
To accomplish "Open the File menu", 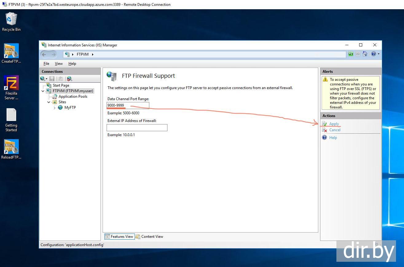I will pyautogui.click(x=46, y=64).
